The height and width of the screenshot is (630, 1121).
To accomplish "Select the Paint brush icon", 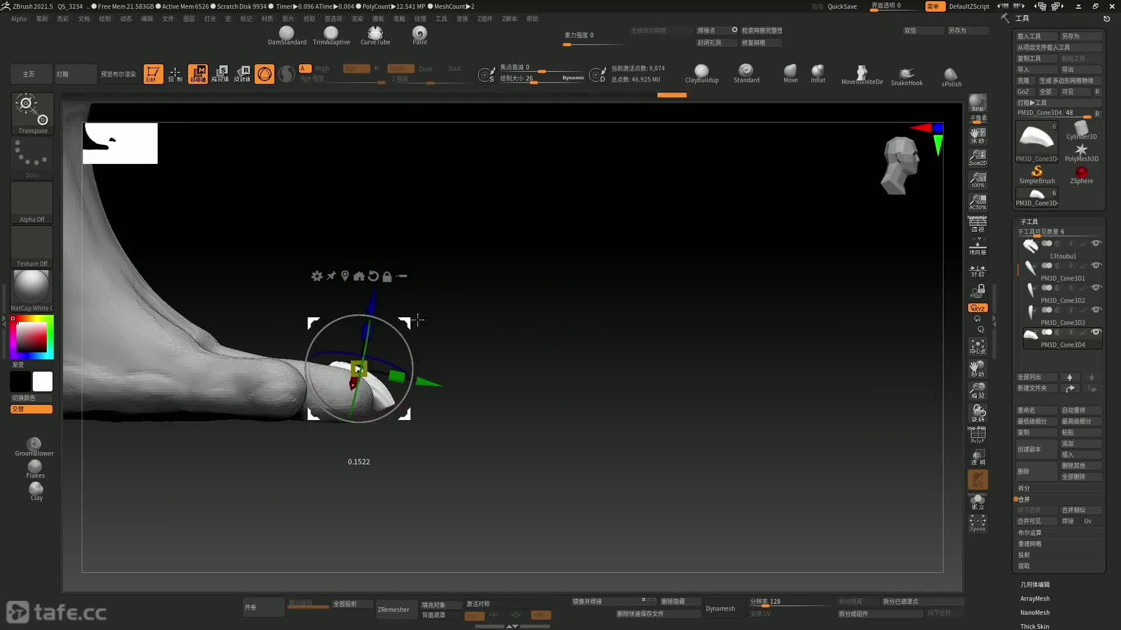I will click(420, 36).
